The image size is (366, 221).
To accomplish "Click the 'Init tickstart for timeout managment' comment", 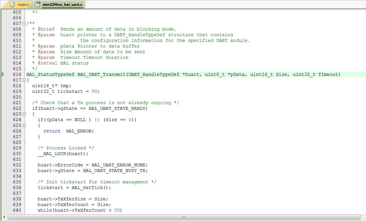I will pyautogui.click(x=97, y=182).
